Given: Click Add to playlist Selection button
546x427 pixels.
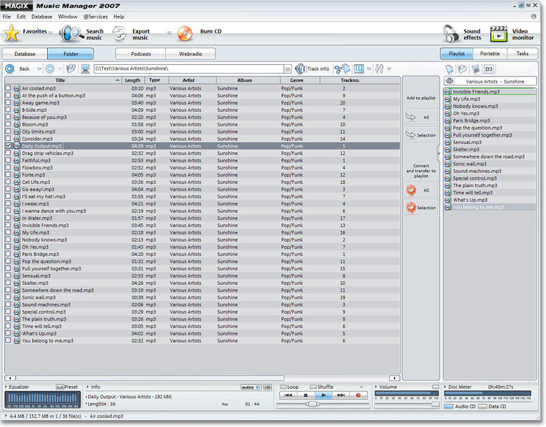Looking at the screenshot, I should 421,135.
